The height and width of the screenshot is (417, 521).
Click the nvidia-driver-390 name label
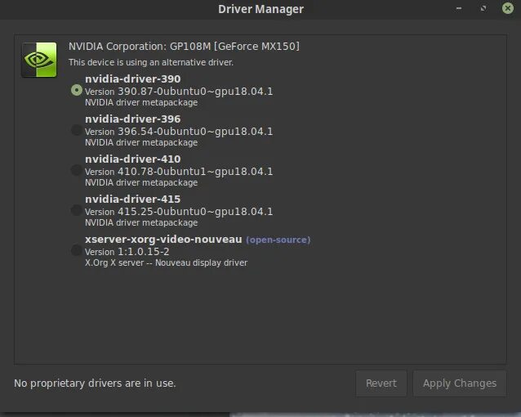point(133,78)
